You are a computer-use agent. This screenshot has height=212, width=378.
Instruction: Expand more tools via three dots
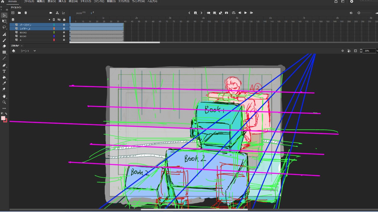coord(4,108)
